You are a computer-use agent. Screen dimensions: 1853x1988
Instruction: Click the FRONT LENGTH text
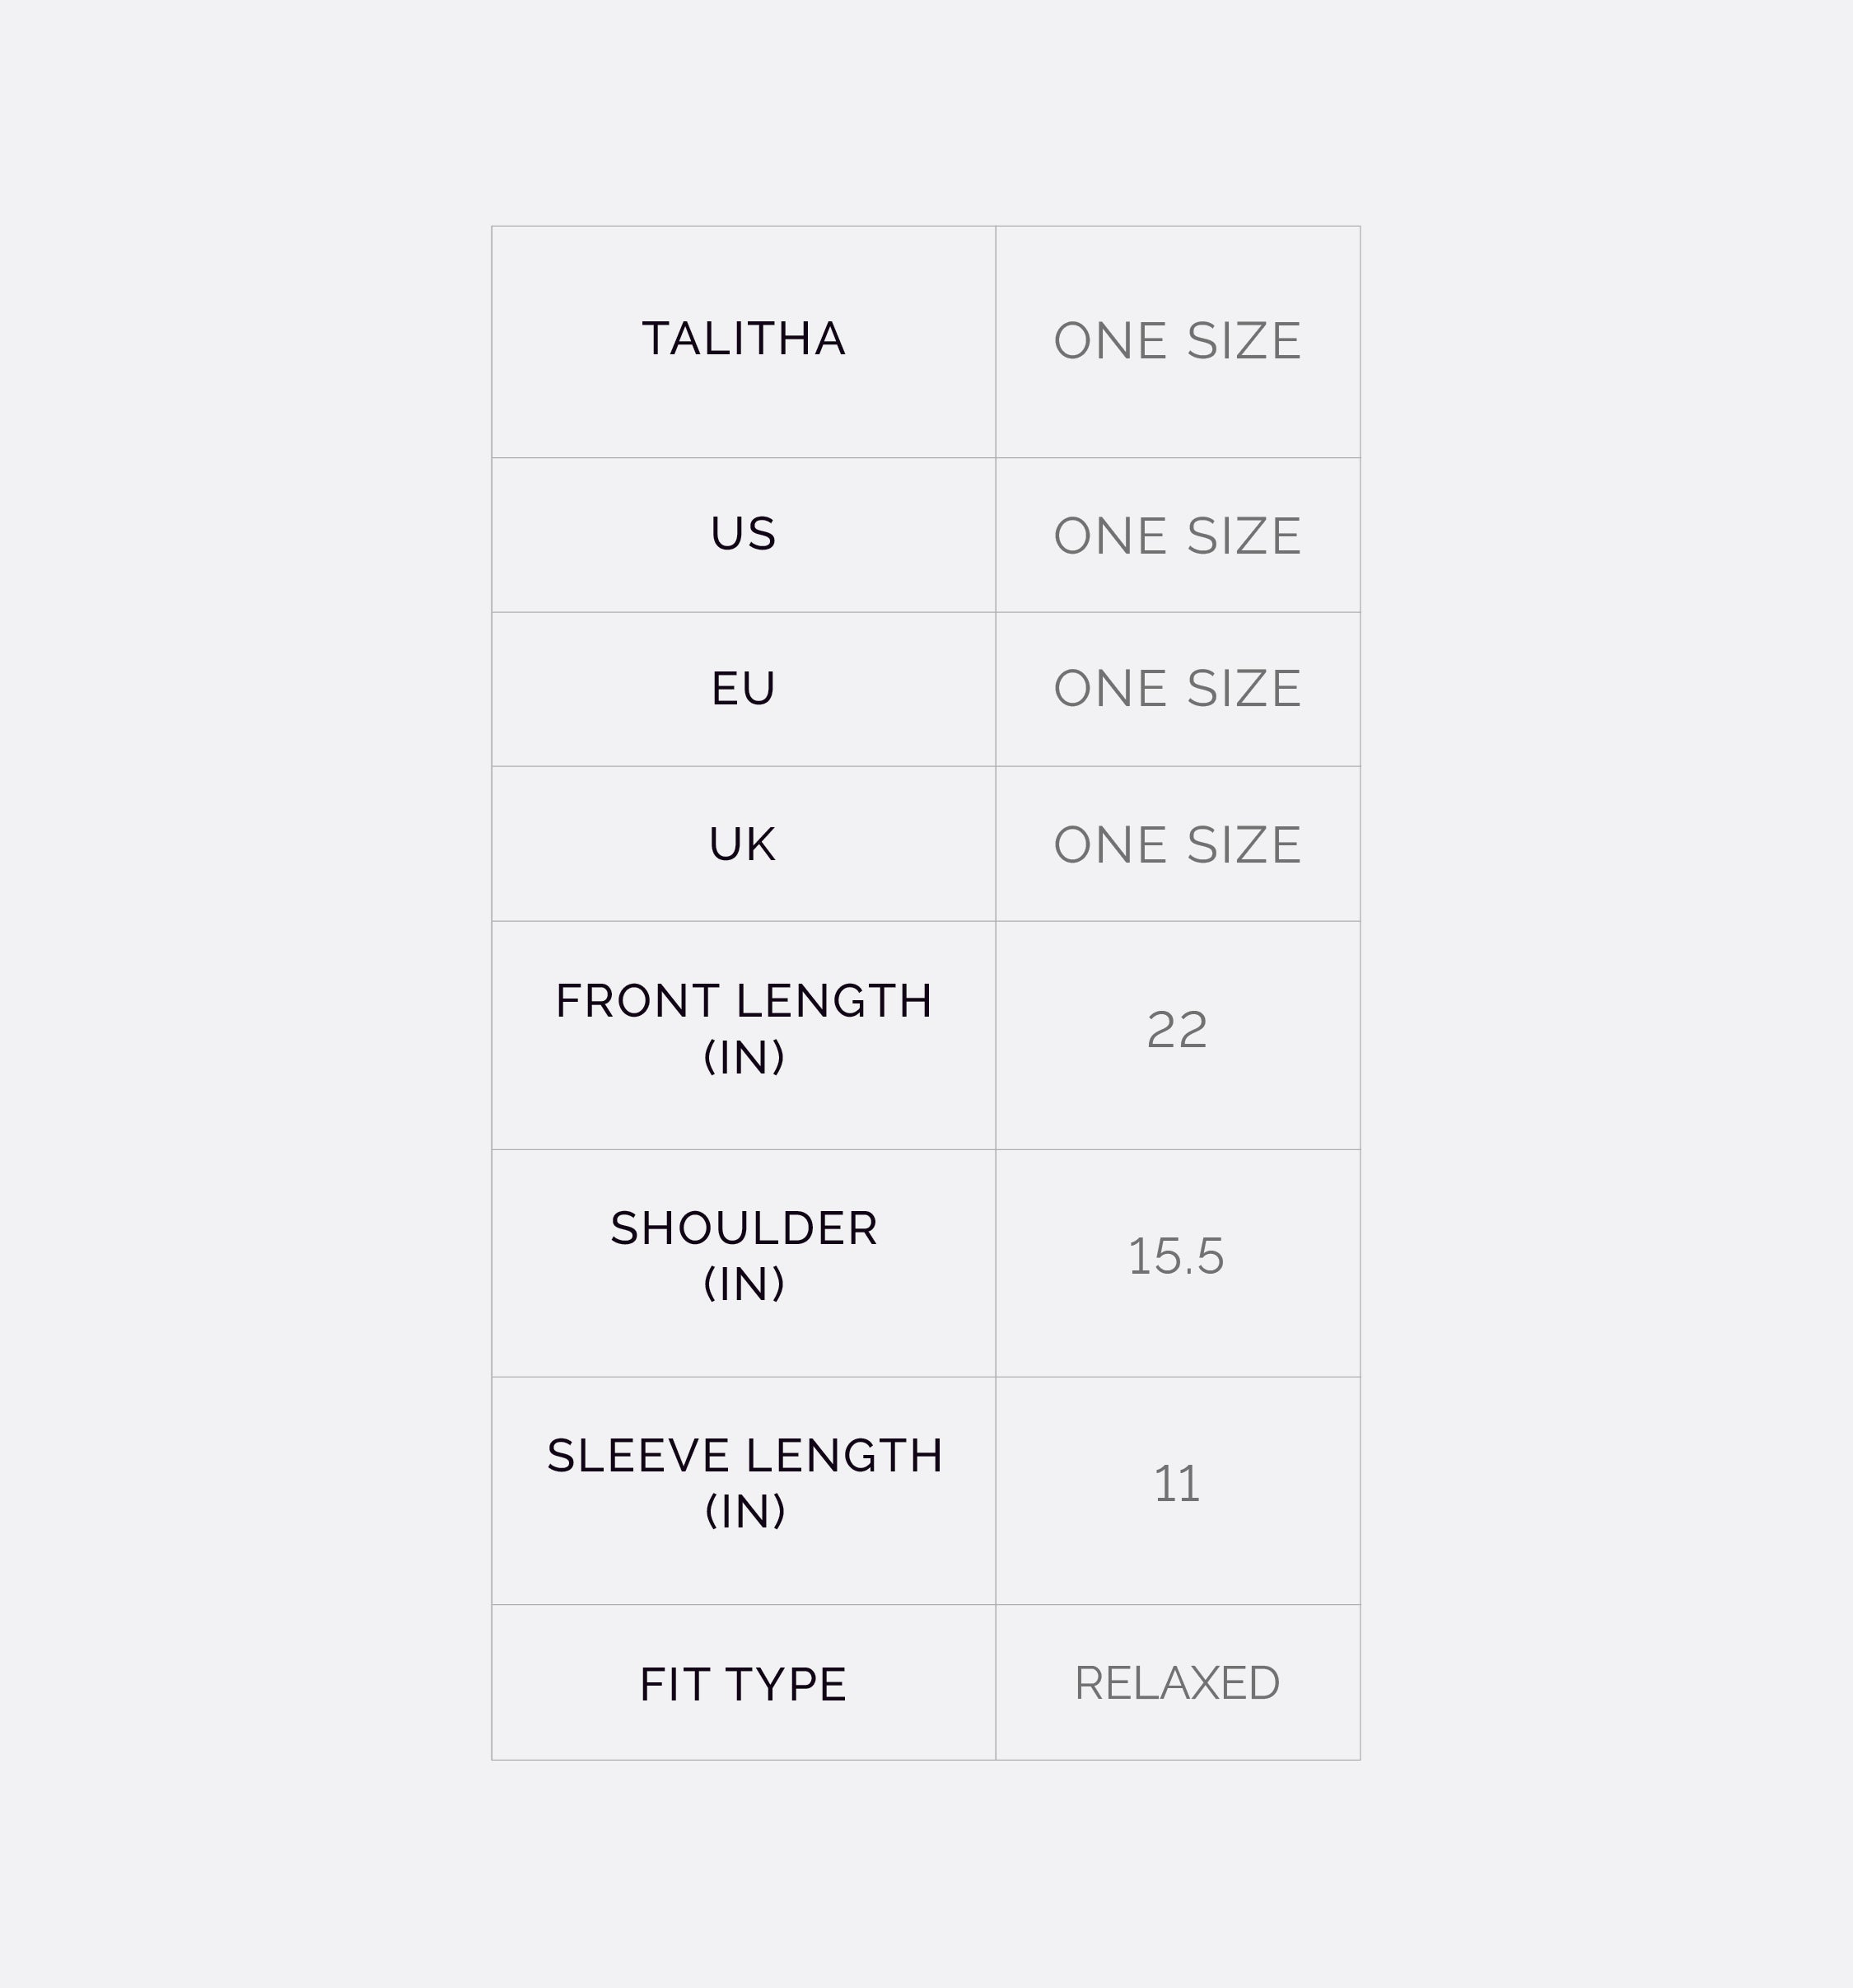point(744,1001)
